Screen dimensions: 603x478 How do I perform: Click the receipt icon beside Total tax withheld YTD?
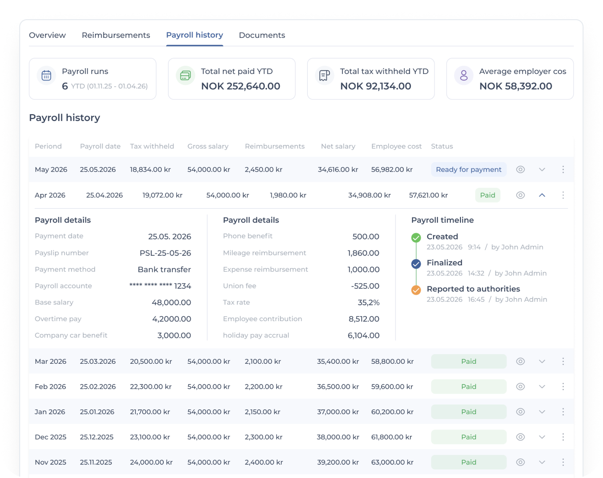pyautogui.click(x=325, y=75)
